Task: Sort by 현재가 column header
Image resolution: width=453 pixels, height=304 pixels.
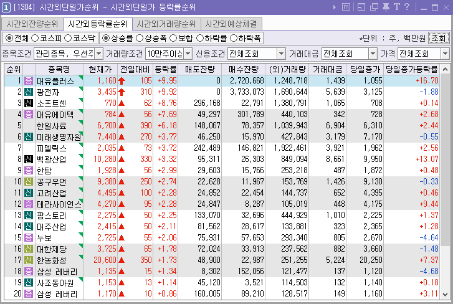Action: pyautogui.click(x=100, y=69)
